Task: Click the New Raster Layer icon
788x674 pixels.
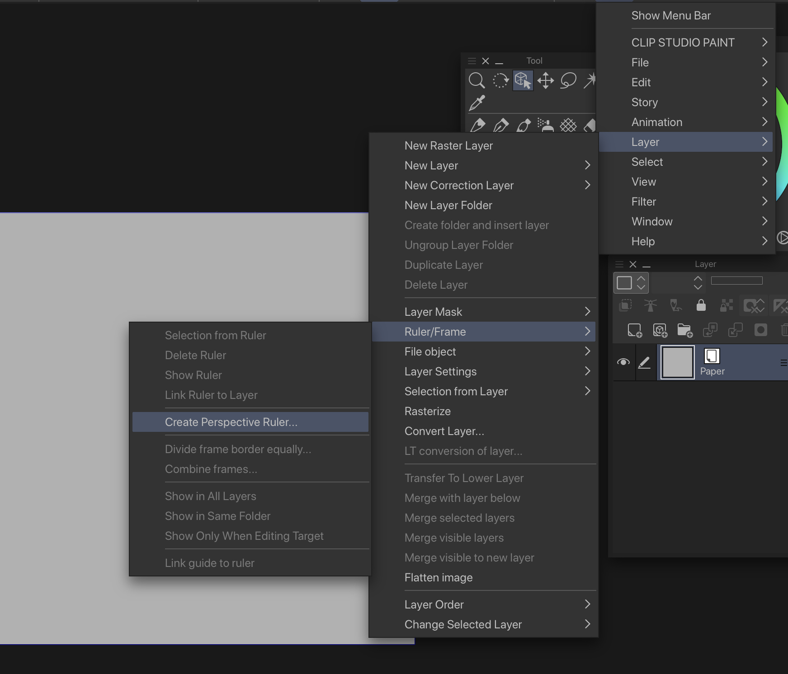Action: coord(634,330)
